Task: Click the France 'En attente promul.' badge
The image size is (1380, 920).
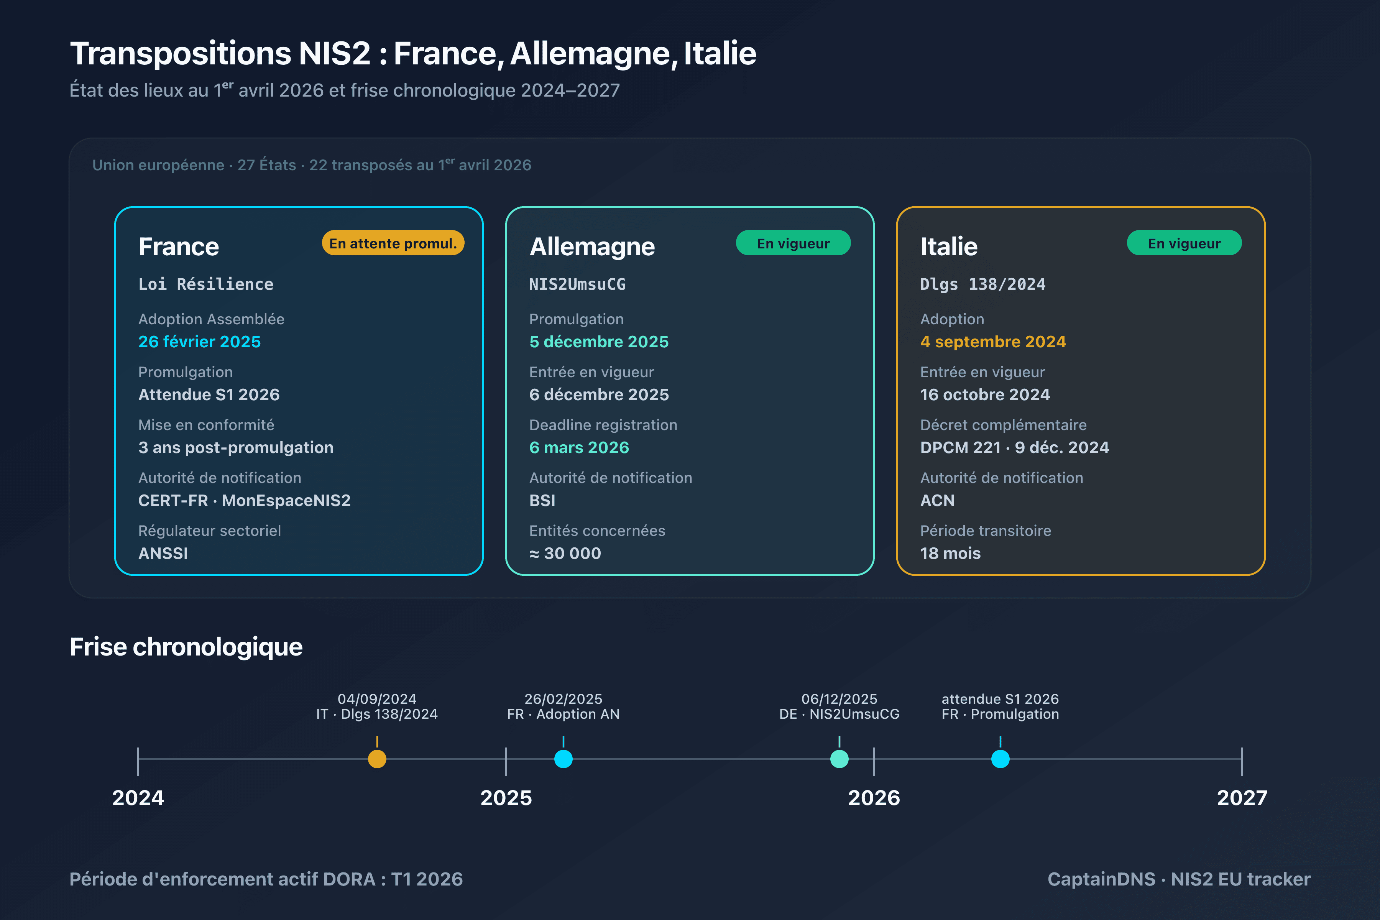Action: pyautogui.click(x=393, y=243)
